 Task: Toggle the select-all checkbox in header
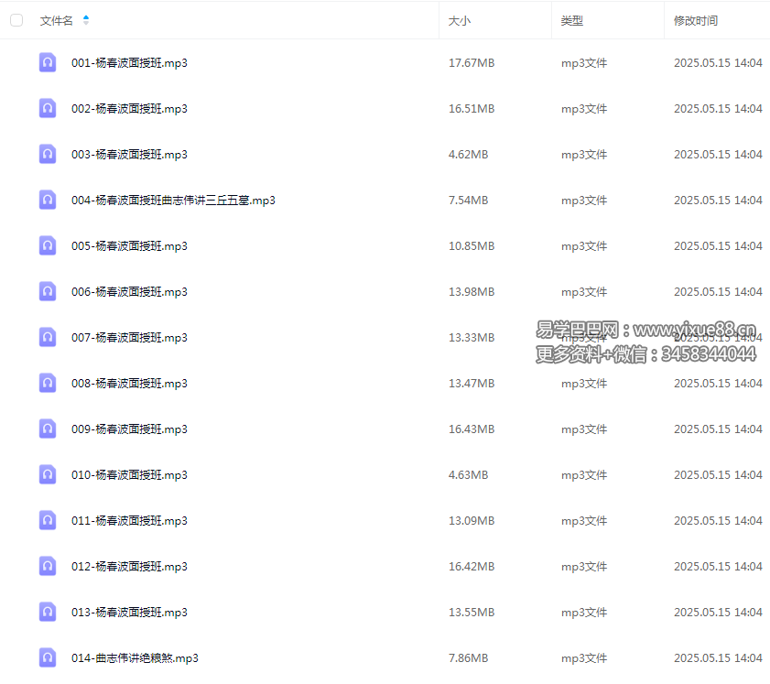click(16, 20)
